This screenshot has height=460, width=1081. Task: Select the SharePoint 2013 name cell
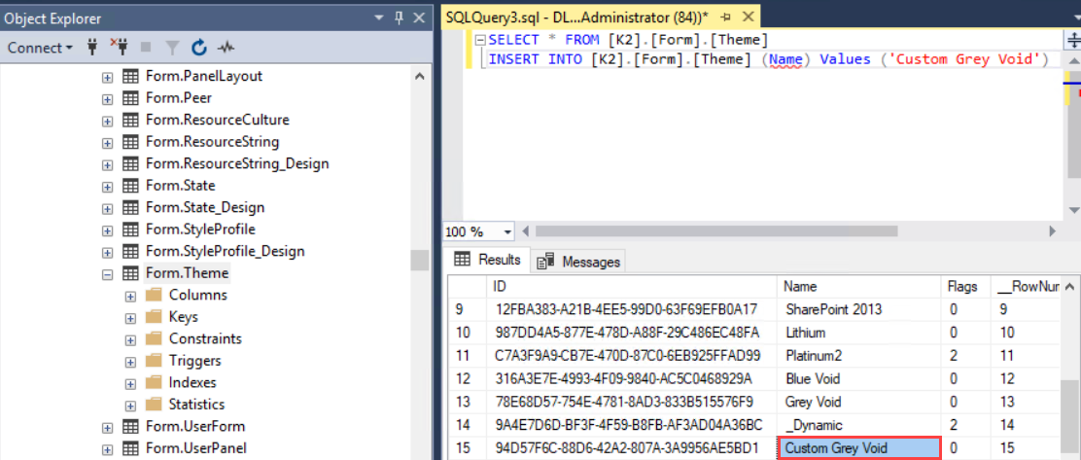pyautogui.click(x=859, y=309)
